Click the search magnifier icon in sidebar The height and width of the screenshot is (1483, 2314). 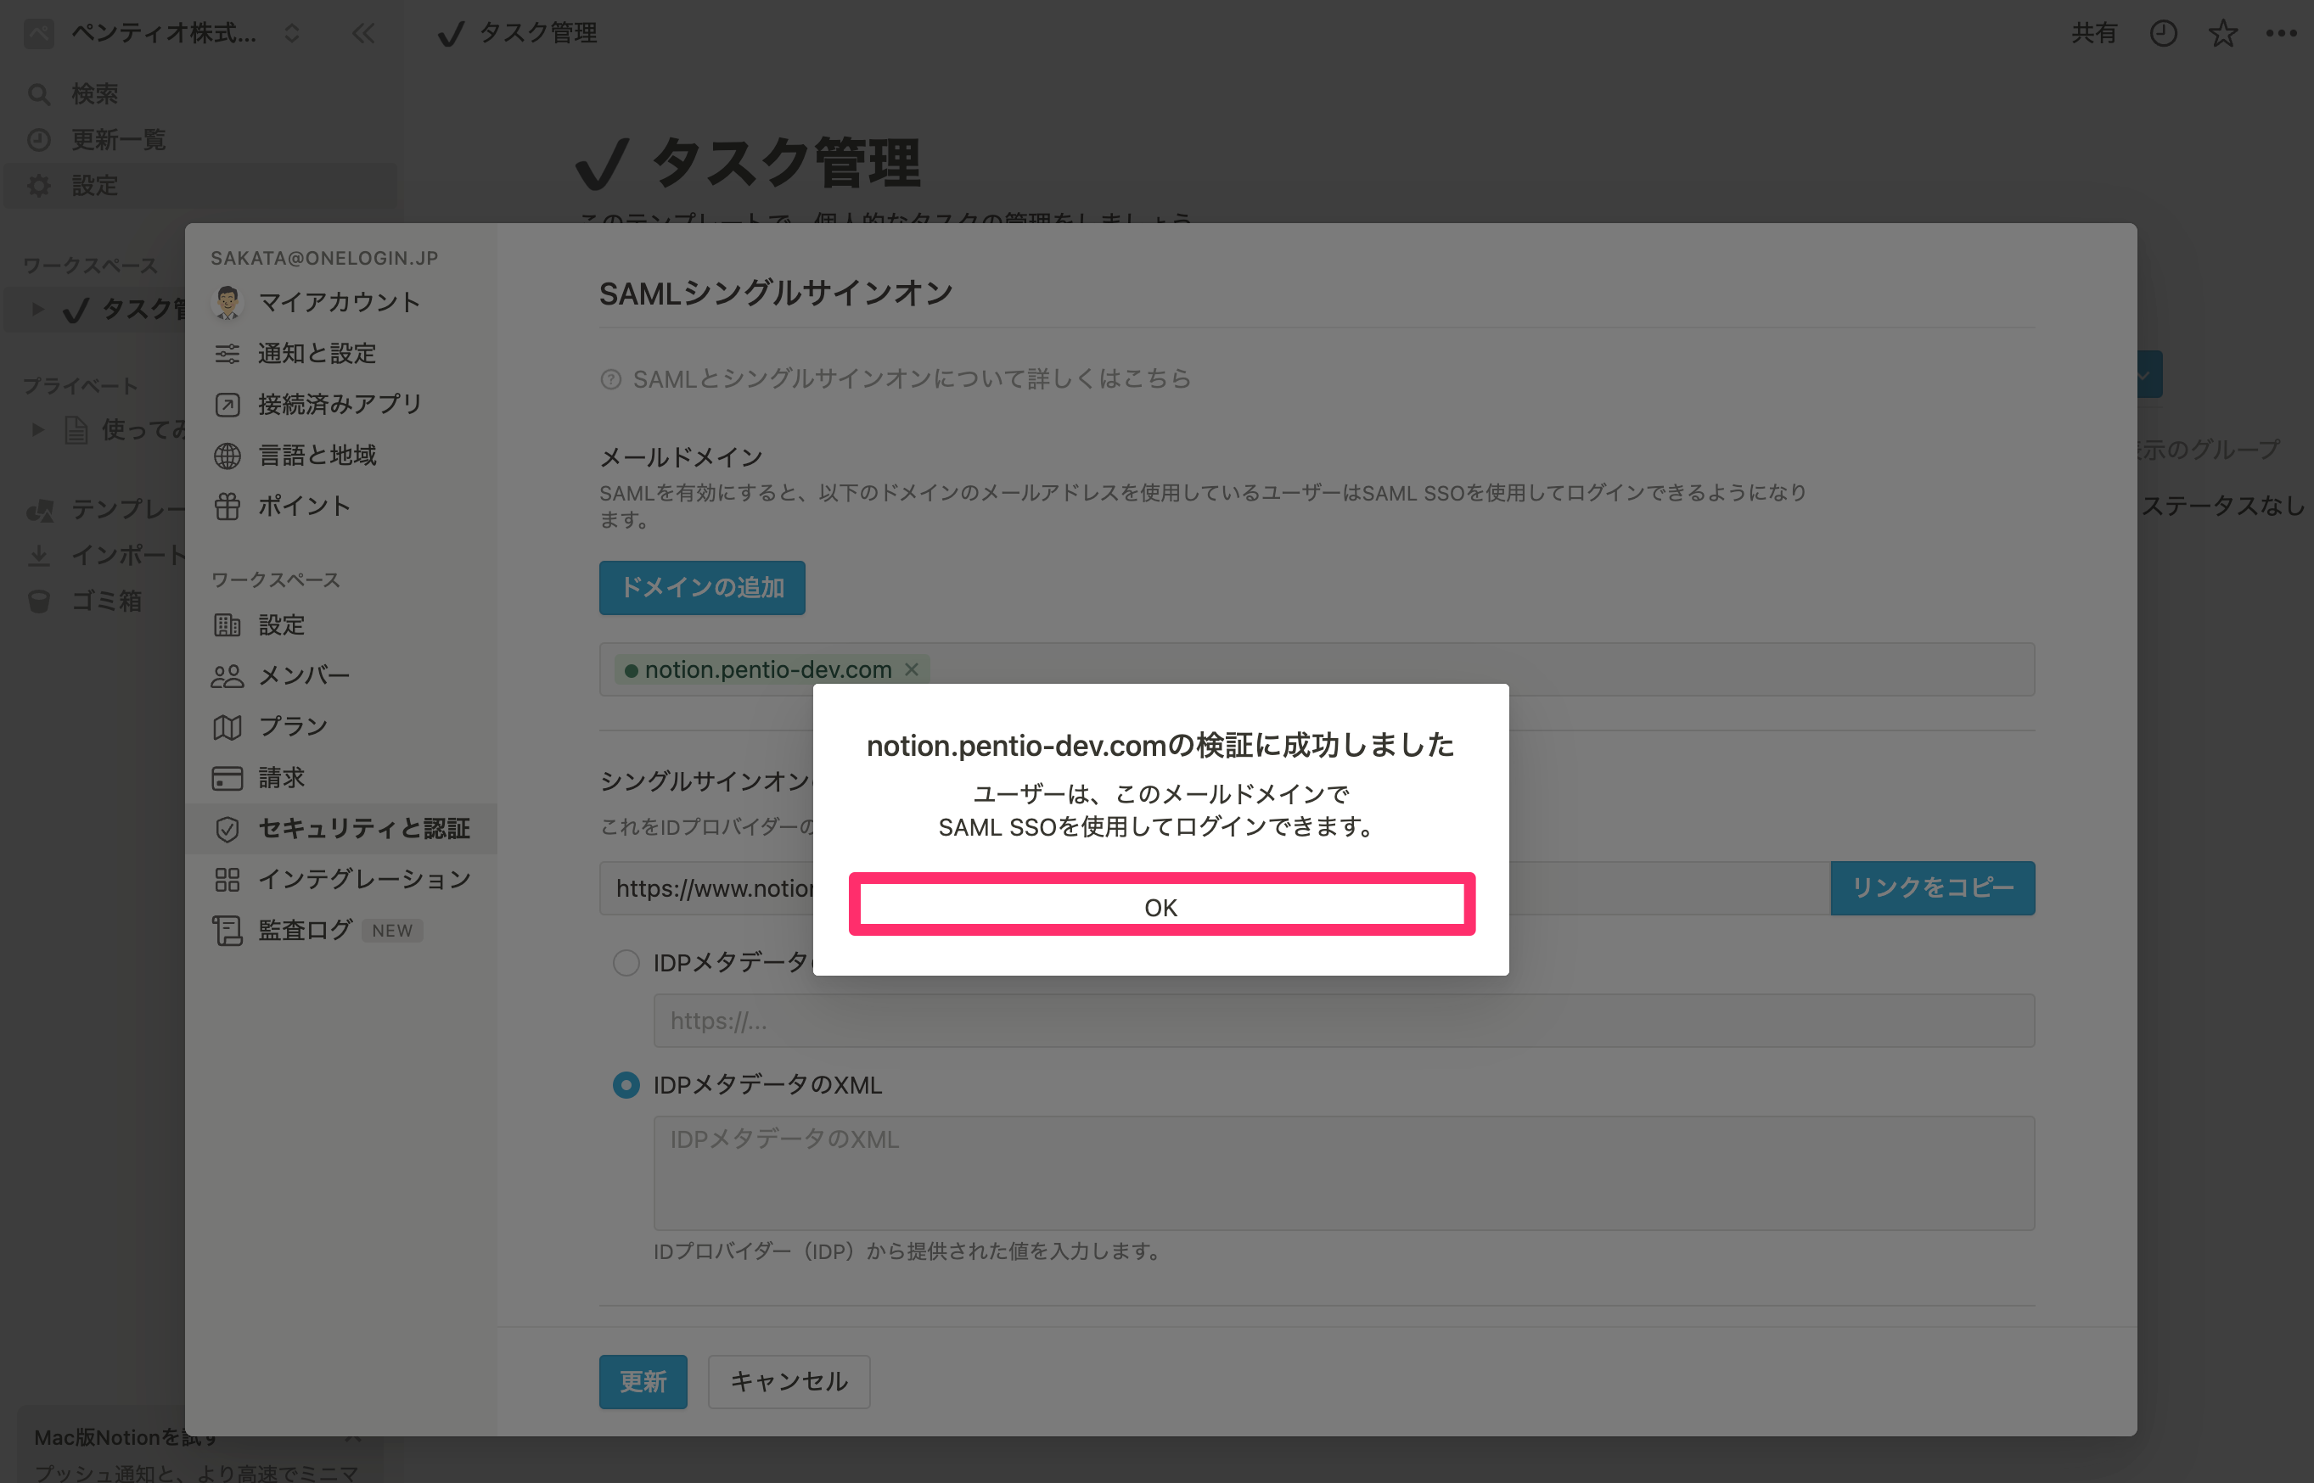pos(38,93)
